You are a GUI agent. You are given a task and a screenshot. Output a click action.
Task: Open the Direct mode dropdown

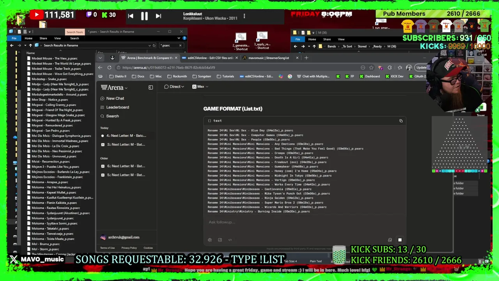(174, 87)
